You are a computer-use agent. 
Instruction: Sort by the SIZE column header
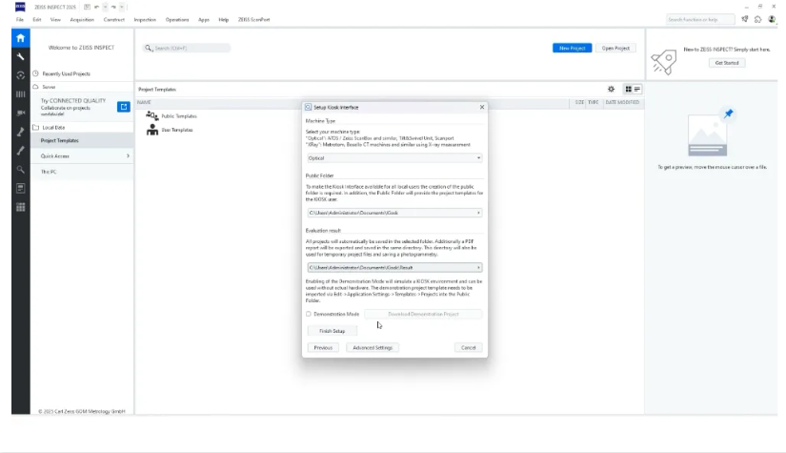(579, 102)
